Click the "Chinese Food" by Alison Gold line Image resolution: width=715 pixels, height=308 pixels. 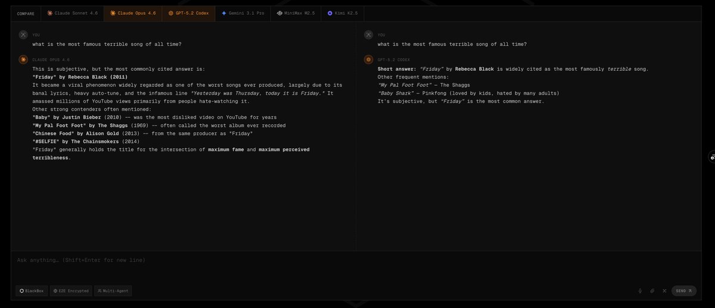coord(142,133)
